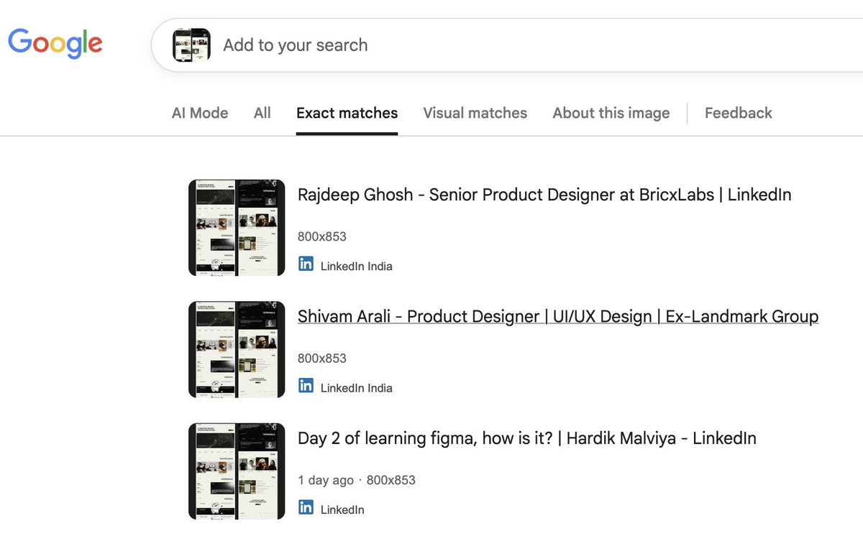Image resolution: width=863 pixels, height=549 pixels.
Task: Click the uploaded image thumbnail in search bar
Action: tap(191, 45)
